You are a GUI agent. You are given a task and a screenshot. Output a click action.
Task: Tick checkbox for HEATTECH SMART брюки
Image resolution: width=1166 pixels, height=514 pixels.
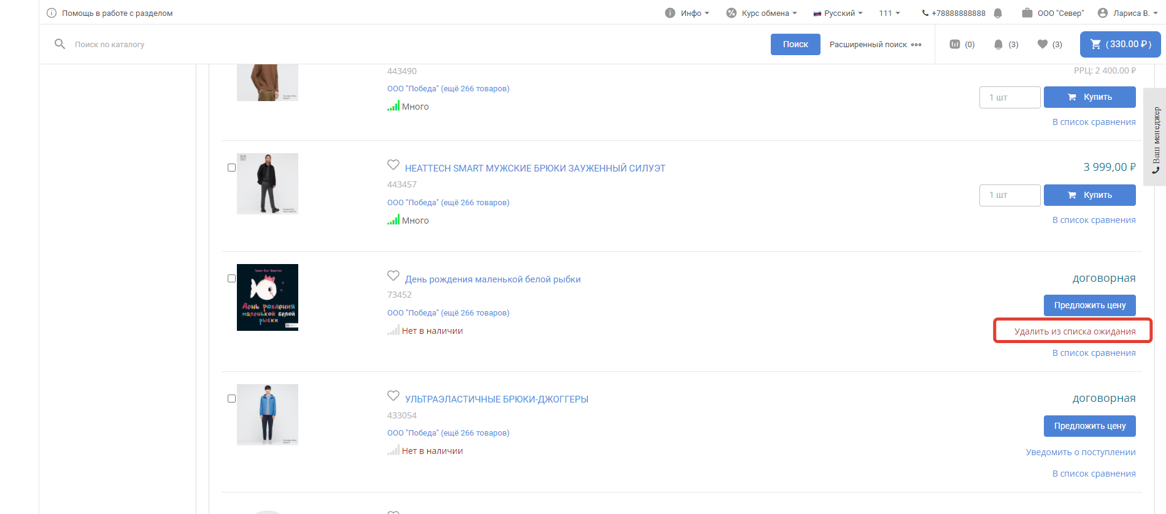point(231,168)
